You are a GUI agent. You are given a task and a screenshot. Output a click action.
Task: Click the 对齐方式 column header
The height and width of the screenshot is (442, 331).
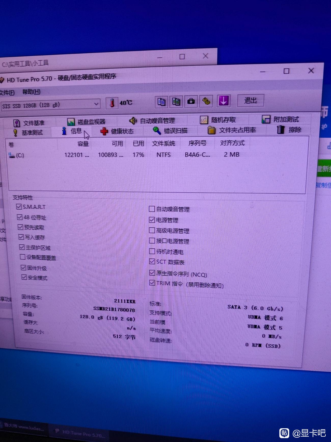(232, 143)
